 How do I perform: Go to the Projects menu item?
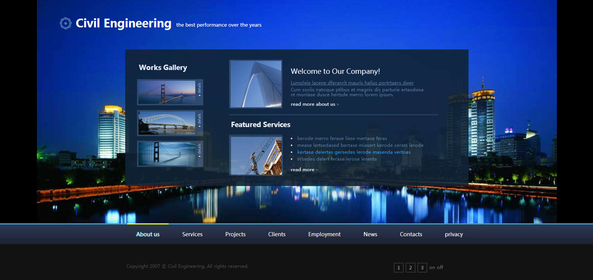click(x=235, y=234)
